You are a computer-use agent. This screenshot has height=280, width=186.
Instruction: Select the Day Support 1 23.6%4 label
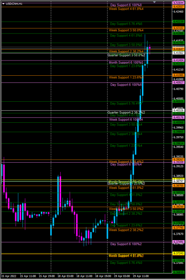126,146
